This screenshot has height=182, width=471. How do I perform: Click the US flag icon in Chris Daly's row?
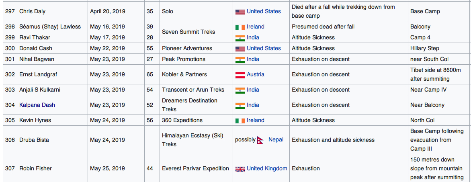[240, 12]
